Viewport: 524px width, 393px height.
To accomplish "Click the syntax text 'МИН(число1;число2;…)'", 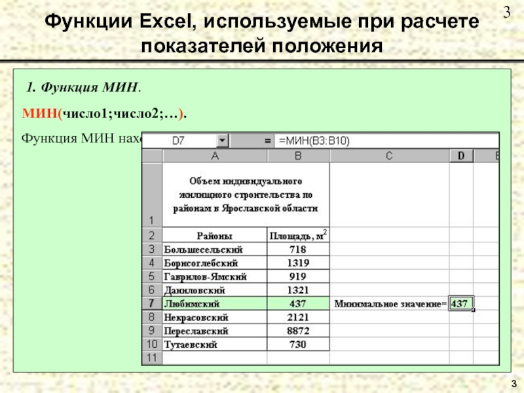I will point(104,113).
